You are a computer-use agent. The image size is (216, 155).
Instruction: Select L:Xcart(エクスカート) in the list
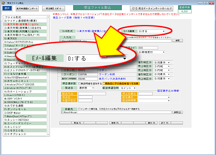tap(25, 95)
